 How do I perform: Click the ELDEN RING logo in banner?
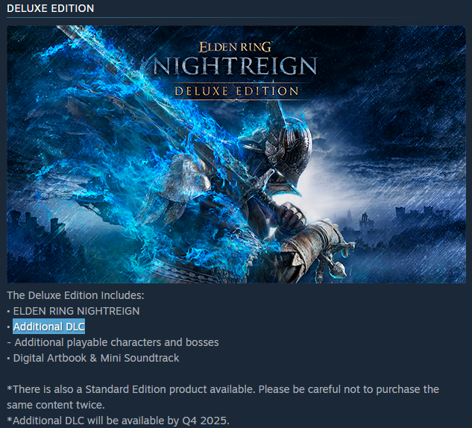click(x=236, y=47)
